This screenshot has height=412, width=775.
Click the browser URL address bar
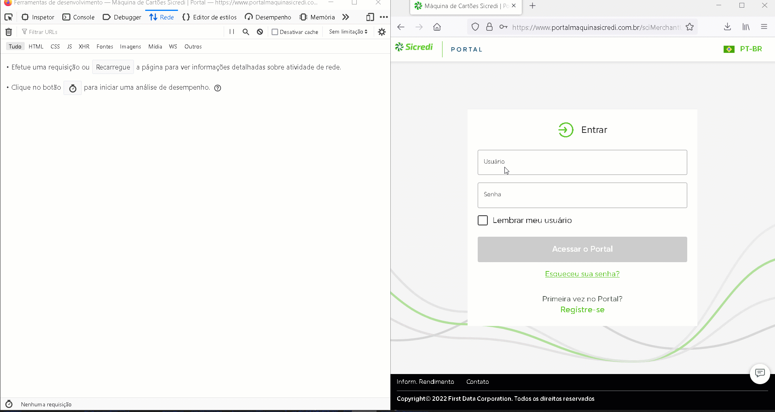pos(596,27)
